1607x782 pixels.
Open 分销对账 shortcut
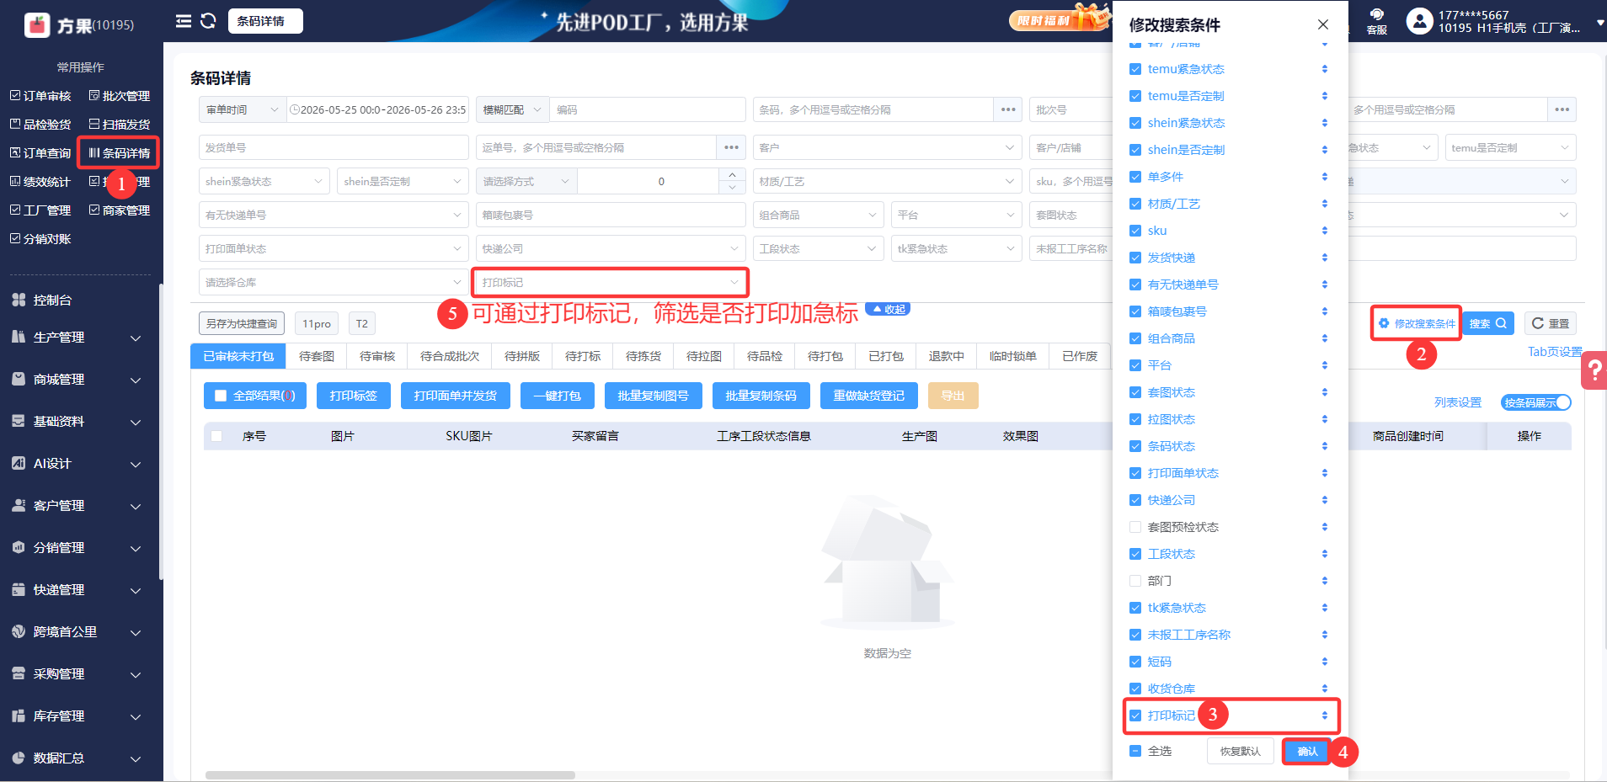(40, 239)
